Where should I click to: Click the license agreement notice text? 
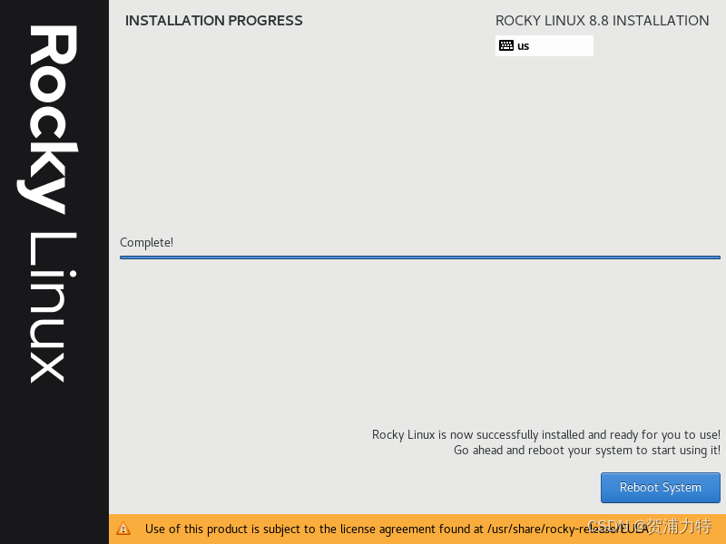point(397,529)
